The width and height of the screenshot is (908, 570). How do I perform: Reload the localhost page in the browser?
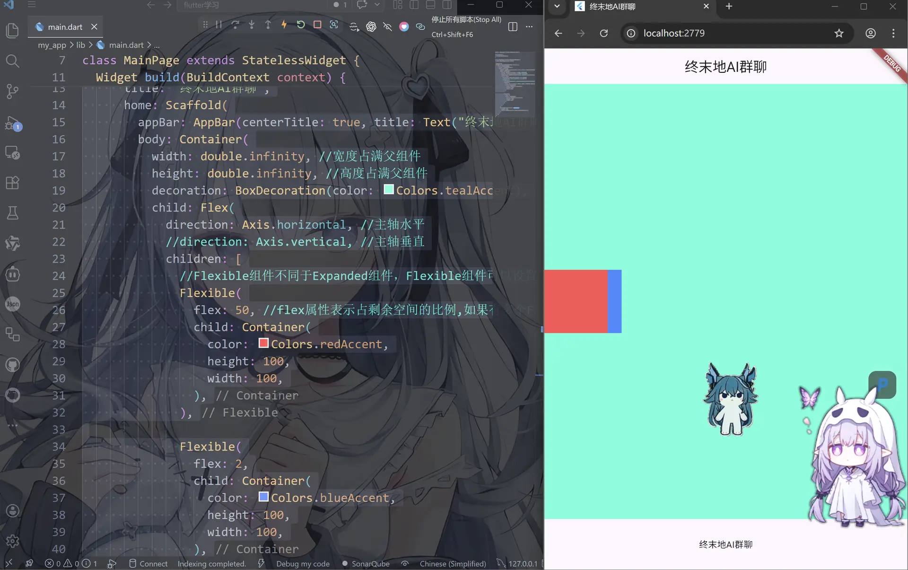tap(604, 33)
